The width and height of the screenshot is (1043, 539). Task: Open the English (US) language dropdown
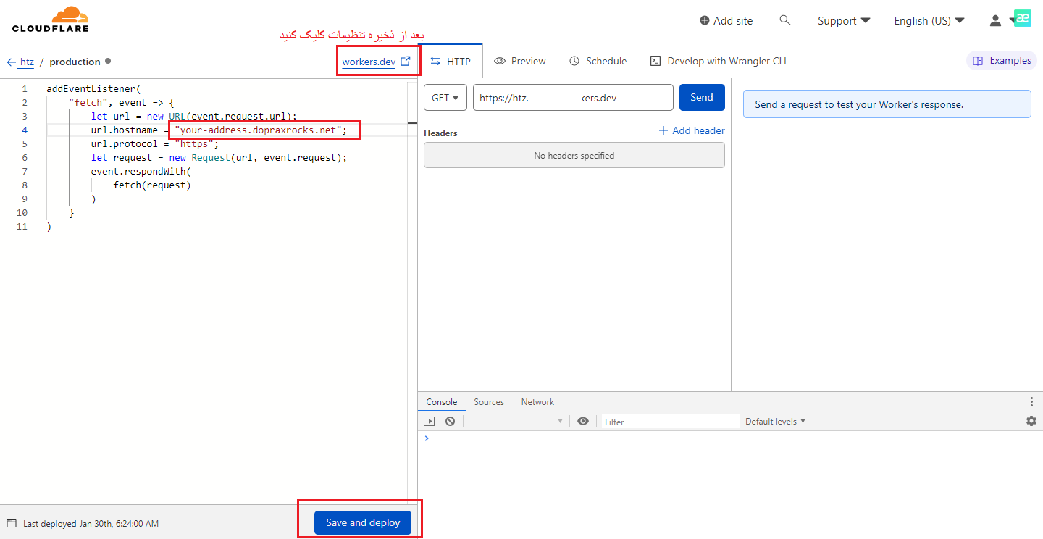coord(929,21)
